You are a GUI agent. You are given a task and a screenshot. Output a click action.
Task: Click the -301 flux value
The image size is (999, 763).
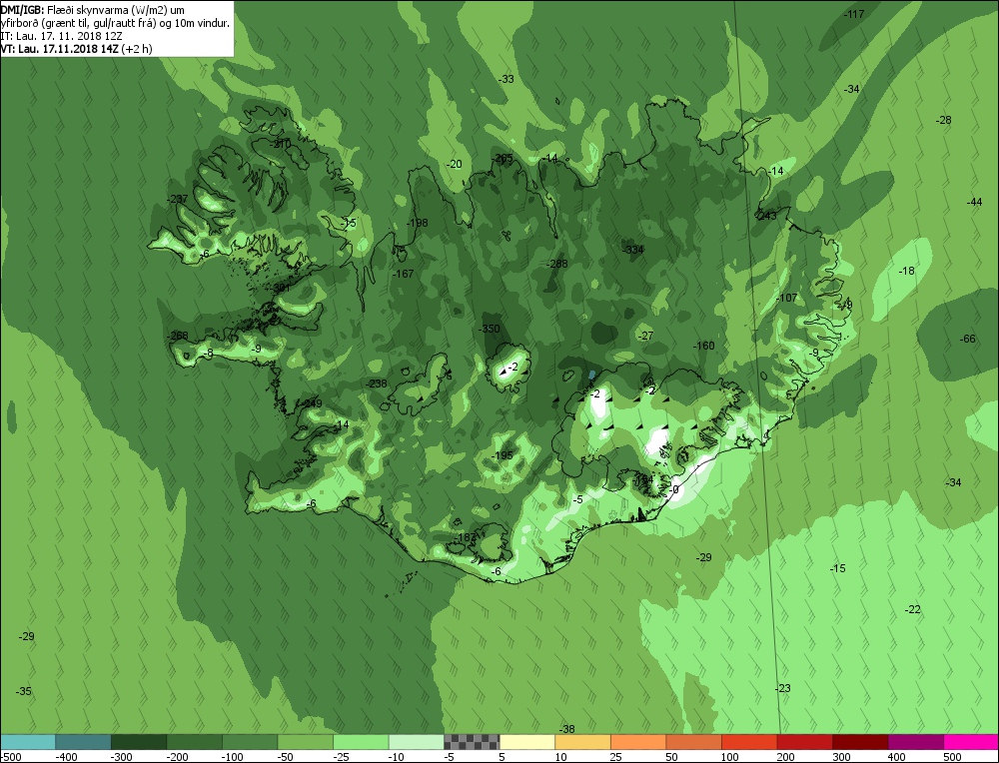tap(281, 288)
